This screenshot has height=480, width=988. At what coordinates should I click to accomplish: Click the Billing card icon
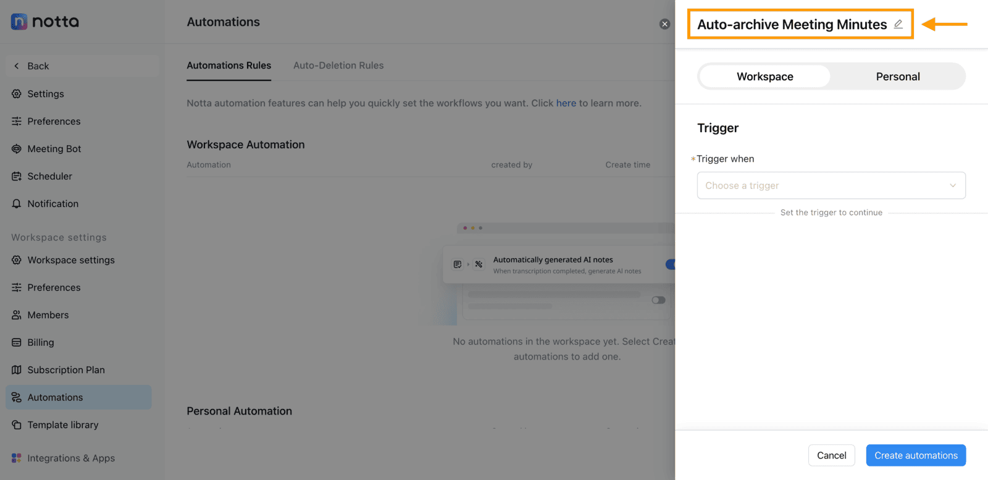click(17, 342)
